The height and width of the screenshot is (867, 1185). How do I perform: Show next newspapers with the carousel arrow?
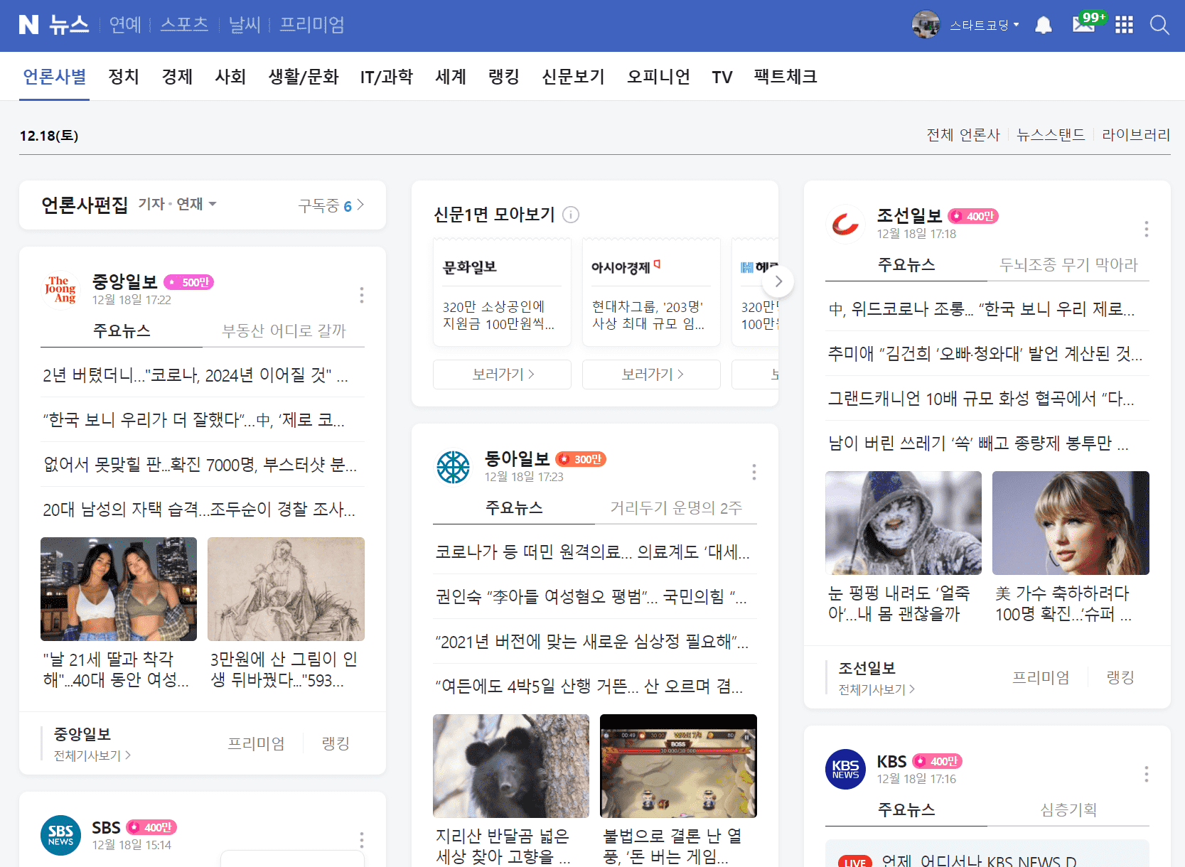click(778, 281)
